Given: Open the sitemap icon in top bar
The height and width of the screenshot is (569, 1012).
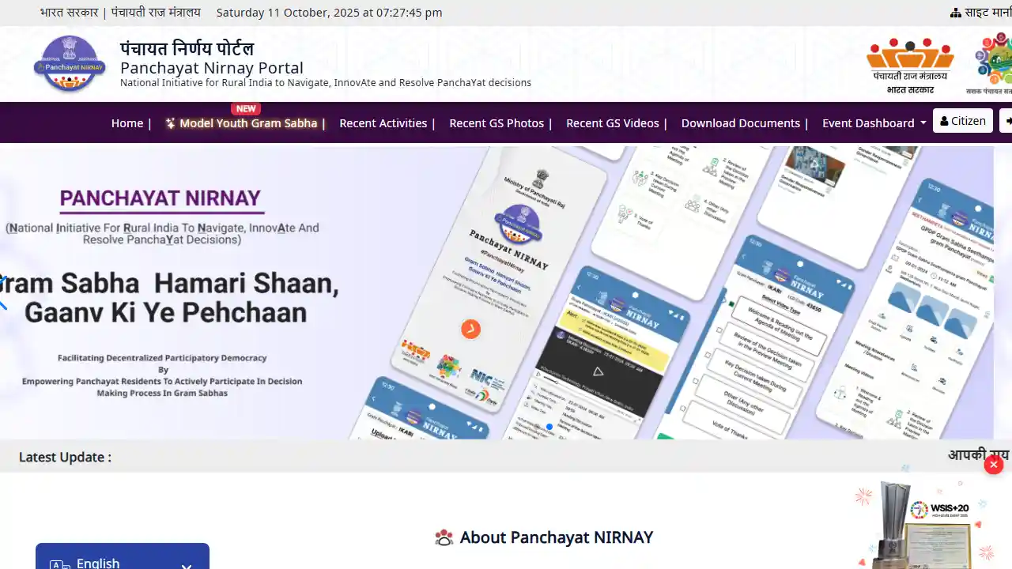Looking at the screenshot, I should [955, 13].
